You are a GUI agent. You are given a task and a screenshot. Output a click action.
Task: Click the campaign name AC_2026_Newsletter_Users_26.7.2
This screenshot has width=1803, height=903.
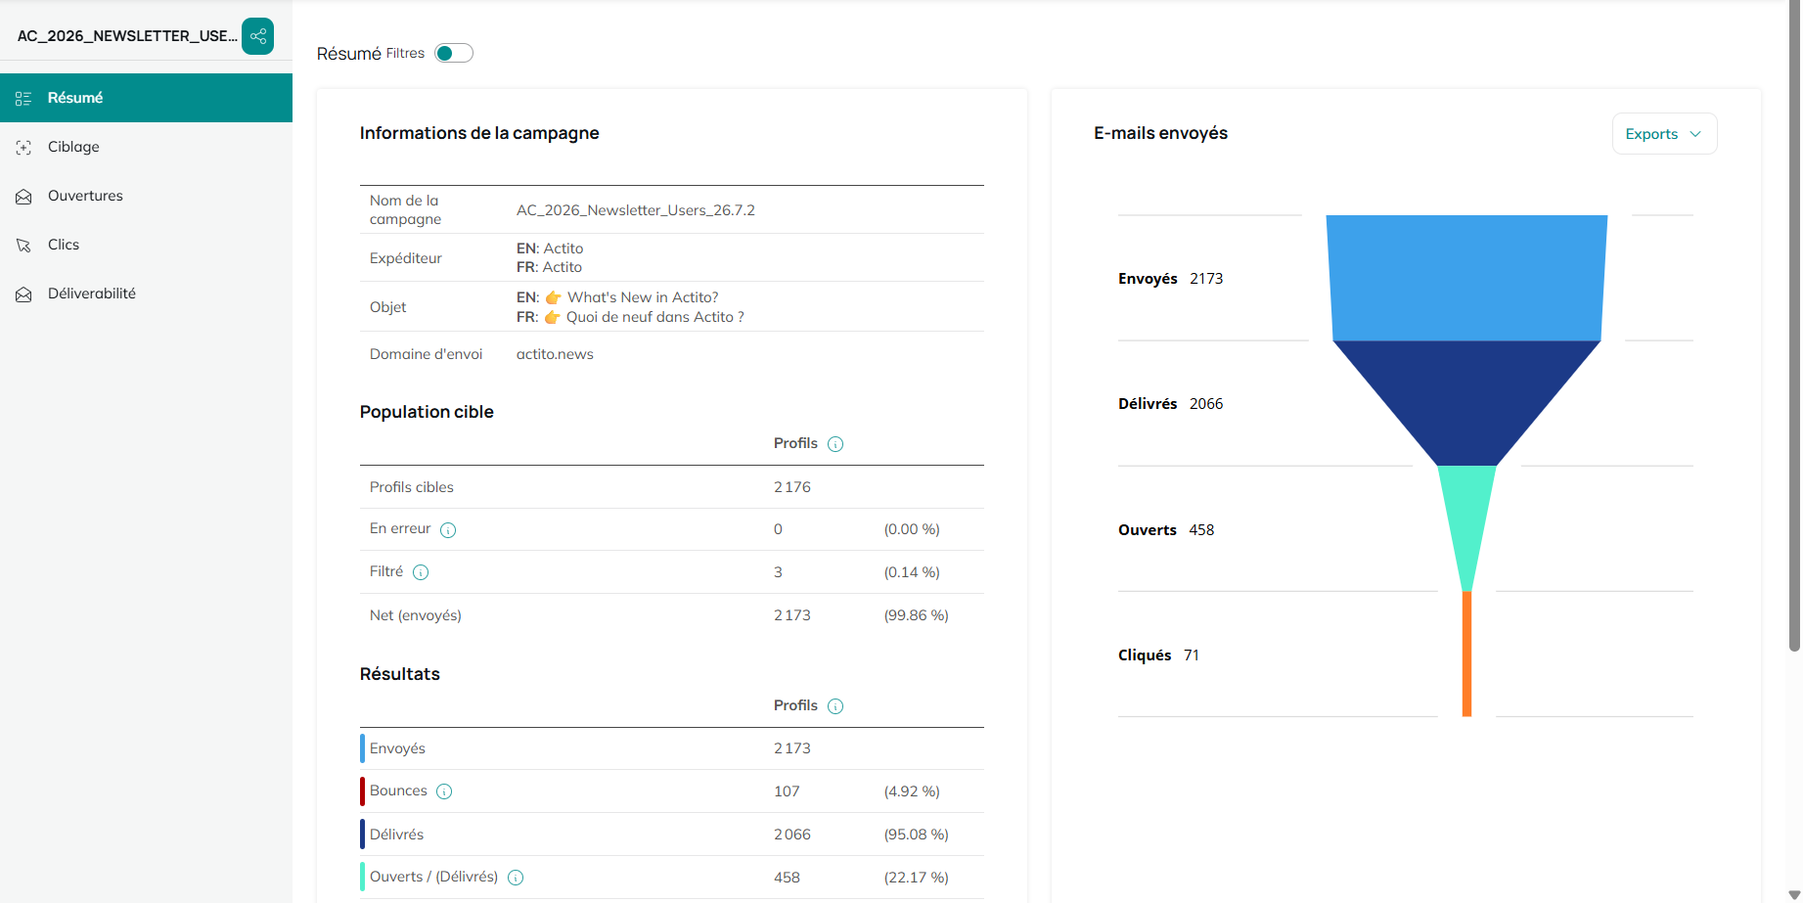(x=636, y=210)
